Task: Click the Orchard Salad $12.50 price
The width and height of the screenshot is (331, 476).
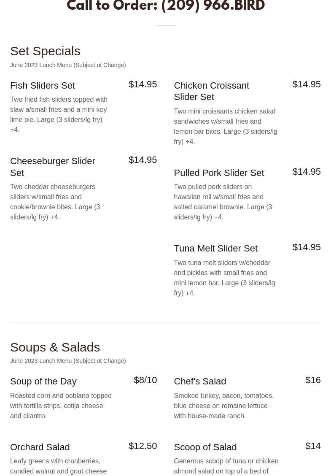Action: (143, 446)
